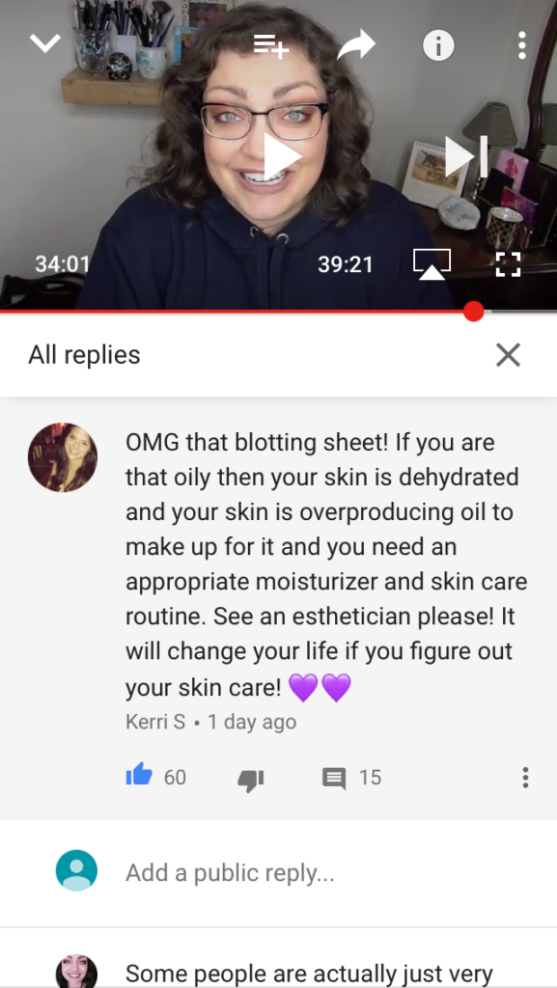The height and width of the screenshot is (988, 557).
Task: Open the 15 replies comment icon
Action: pos(334,779)
